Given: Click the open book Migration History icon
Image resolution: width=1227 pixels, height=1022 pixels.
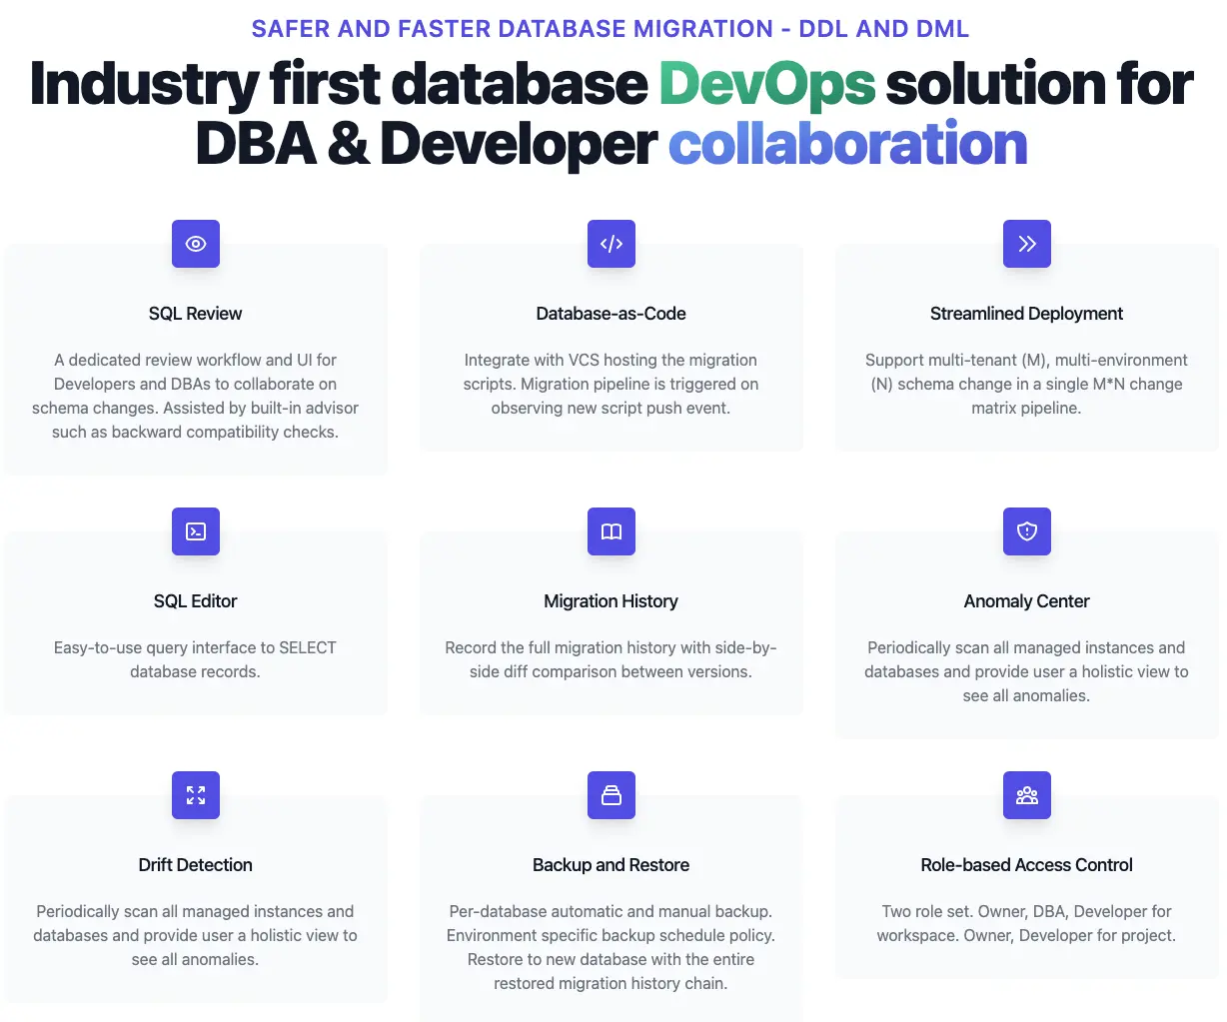Looking at the screenshot, I should pos(612,531).
